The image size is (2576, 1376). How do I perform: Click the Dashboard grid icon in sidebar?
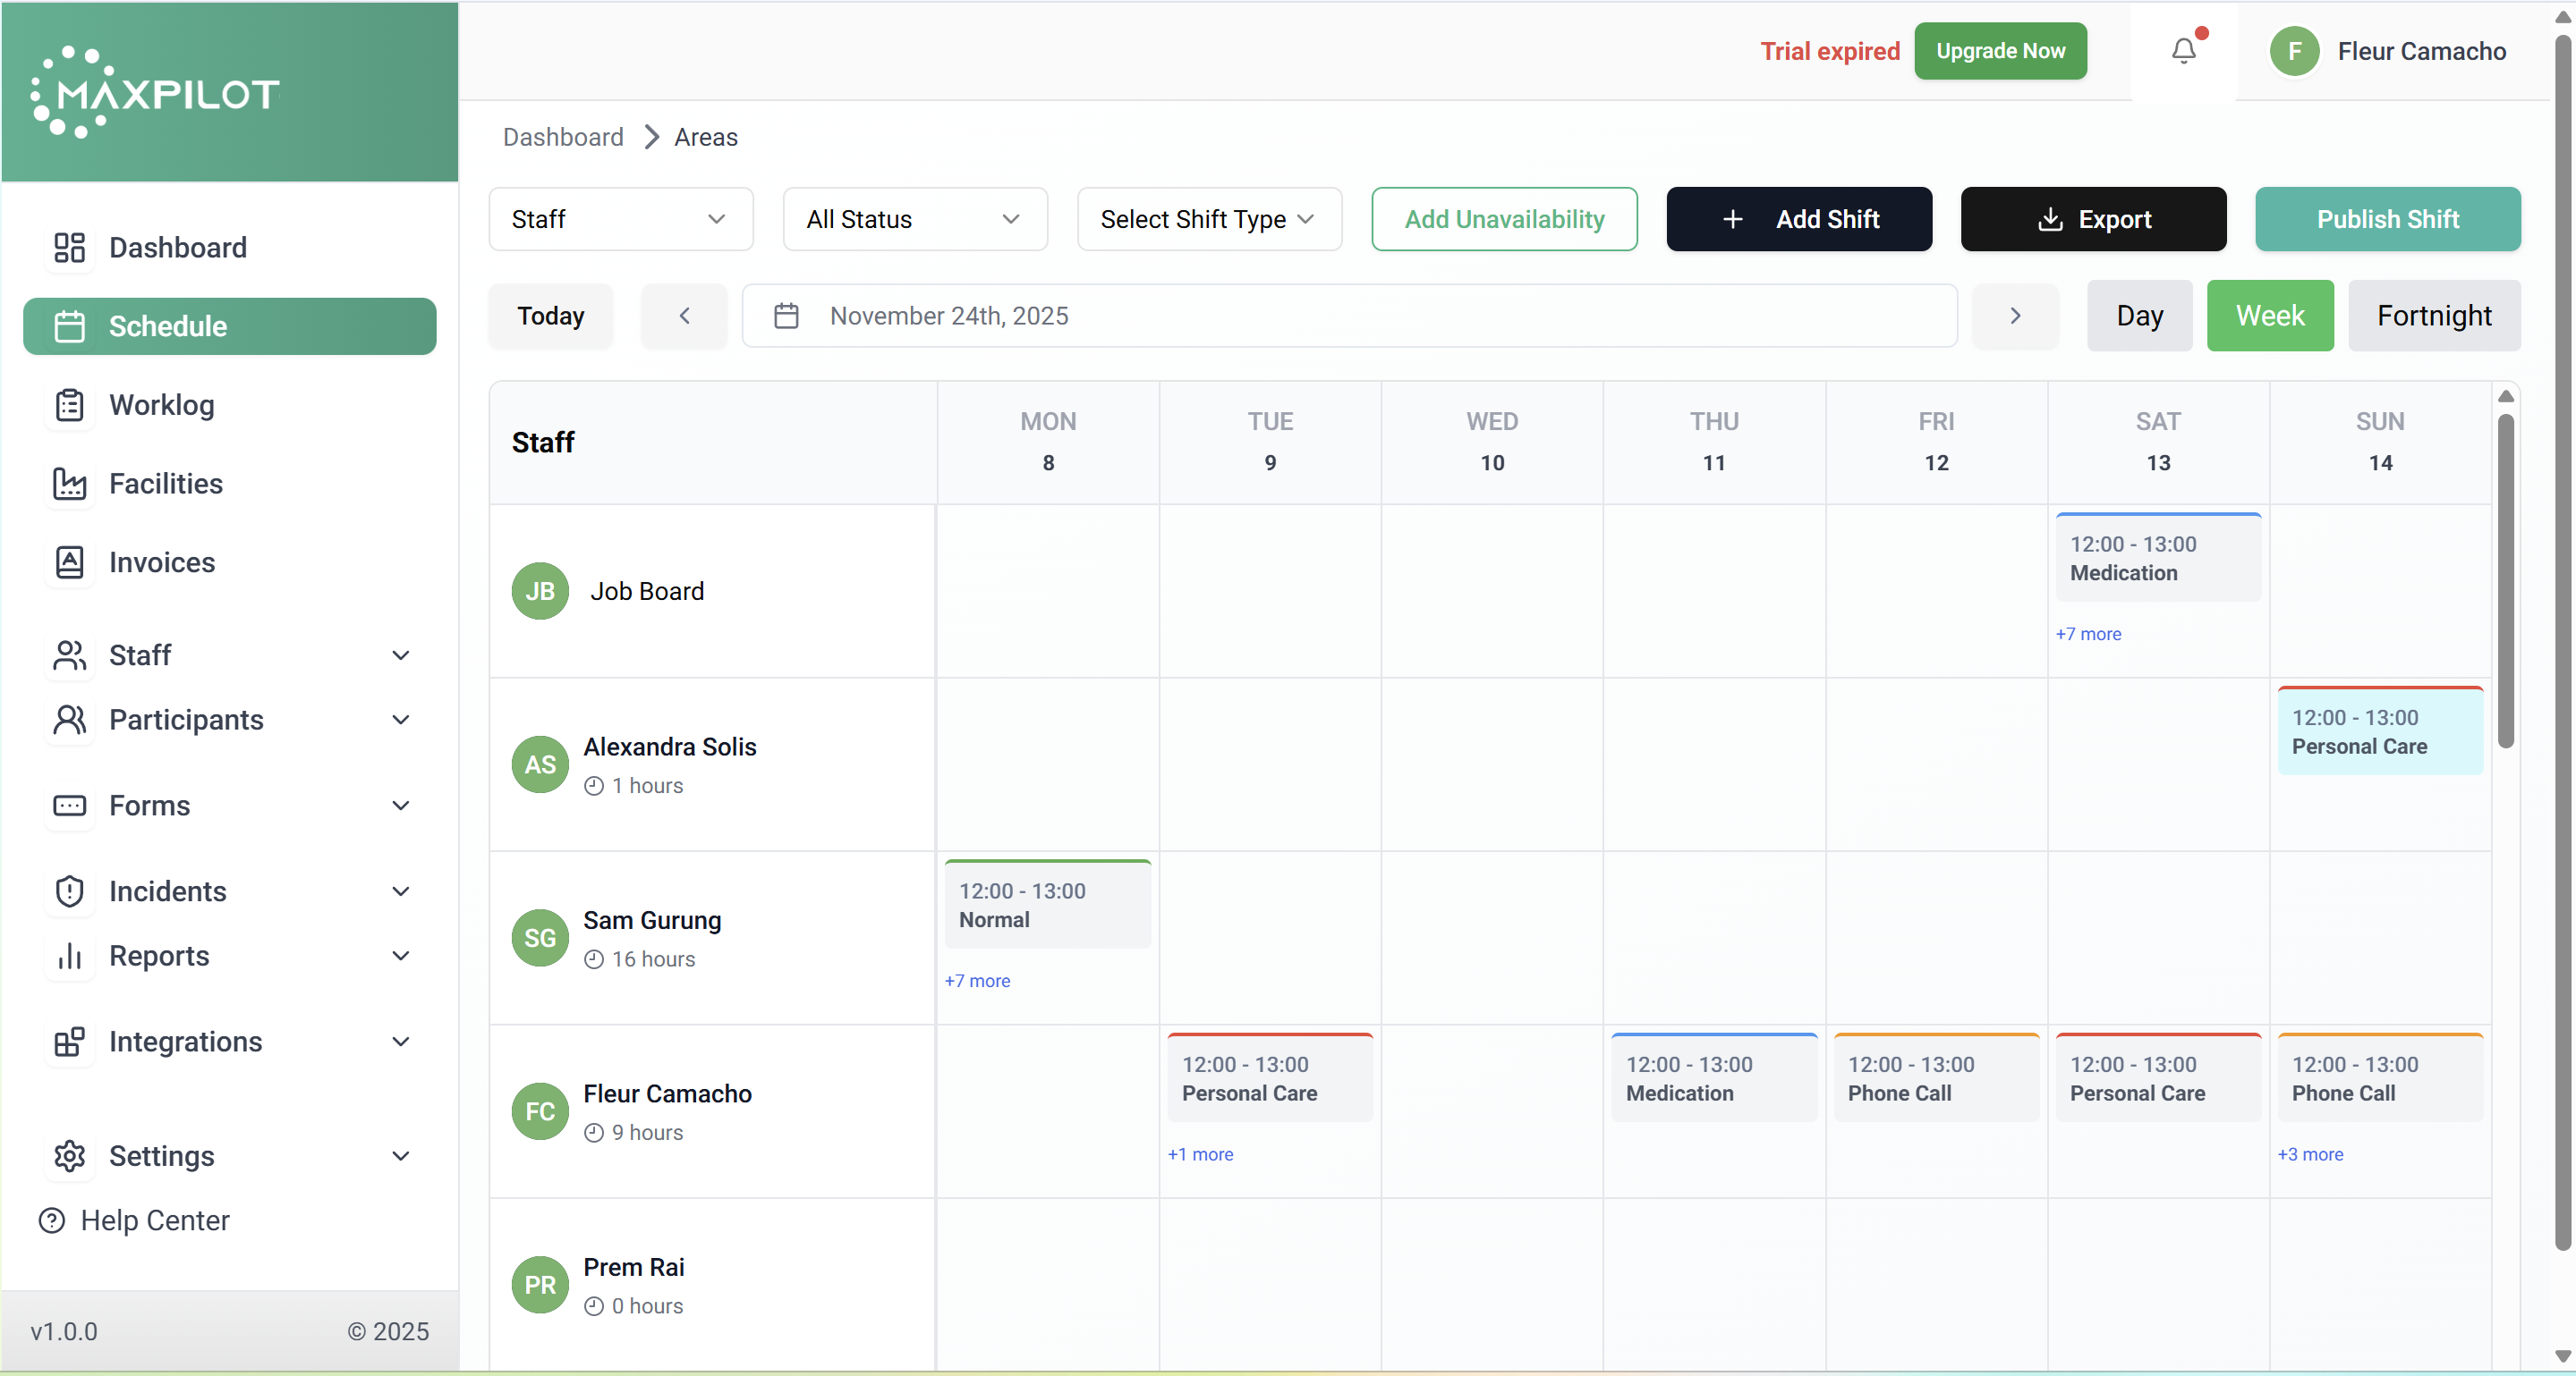[69, 248]
